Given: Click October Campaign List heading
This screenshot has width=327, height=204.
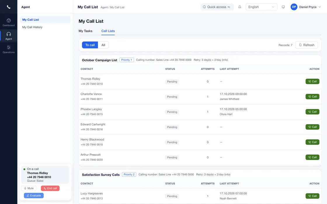Looking at the screenshot, I should 100,60.
